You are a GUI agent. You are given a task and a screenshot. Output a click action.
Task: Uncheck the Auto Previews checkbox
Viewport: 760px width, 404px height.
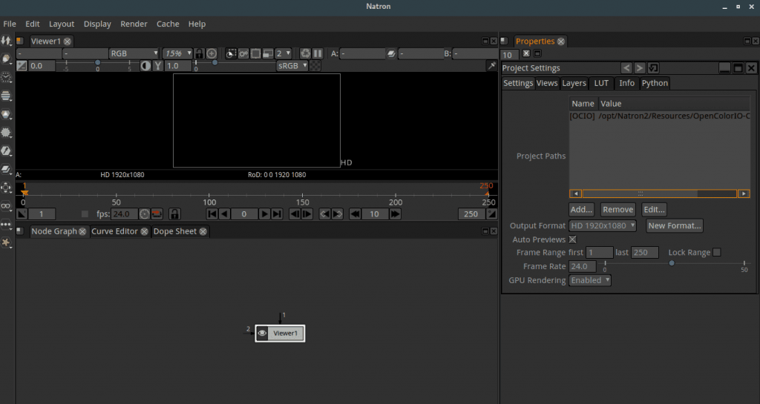[x=572, y=239]
